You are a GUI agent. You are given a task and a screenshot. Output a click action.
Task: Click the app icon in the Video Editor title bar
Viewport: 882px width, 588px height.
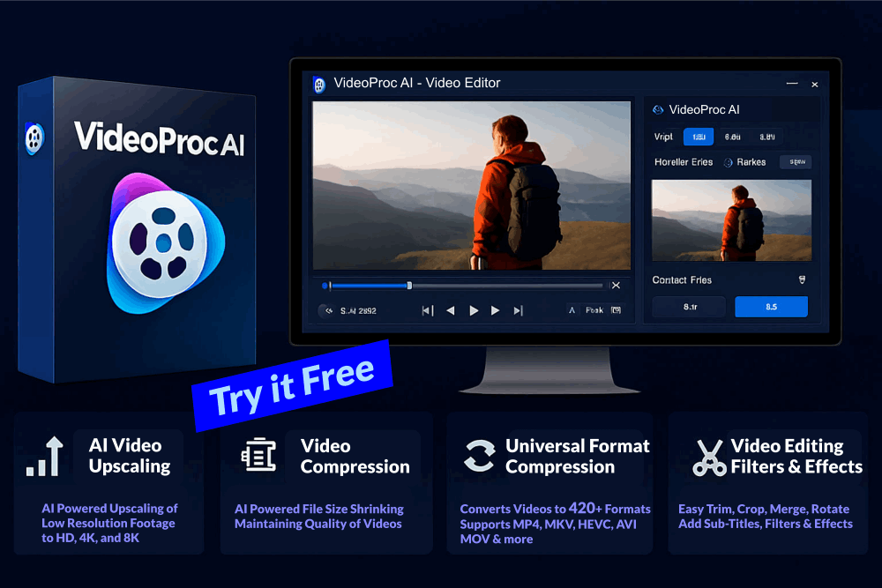pyautogui.click(x=319, y=85)
